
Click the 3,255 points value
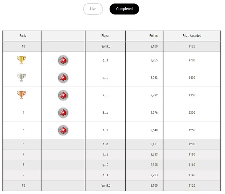153,60
